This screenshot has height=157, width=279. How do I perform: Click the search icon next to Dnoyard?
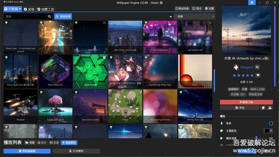coord(257,67)
